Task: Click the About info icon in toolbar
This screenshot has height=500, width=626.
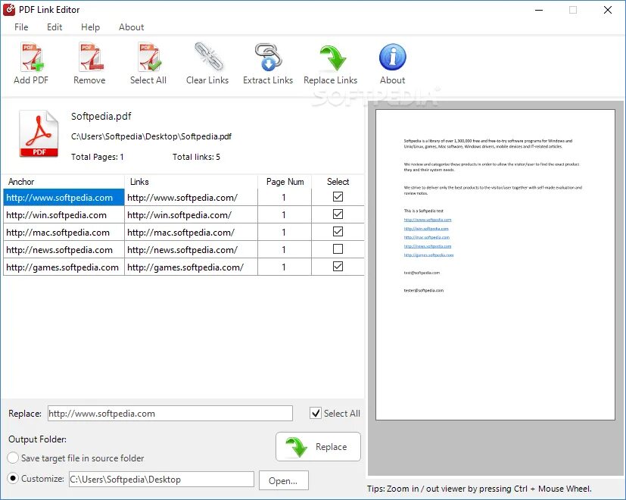Action: 392,57
